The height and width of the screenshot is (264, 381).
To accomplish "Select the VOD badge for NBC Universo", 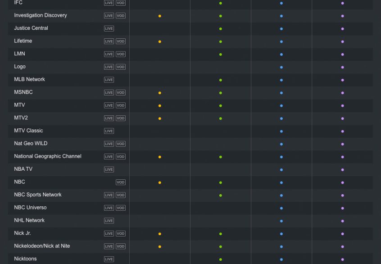I will [121, 208].
